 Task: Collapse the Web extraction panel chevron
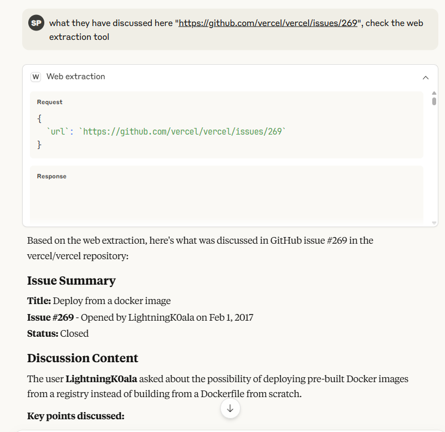coord(426,78)
